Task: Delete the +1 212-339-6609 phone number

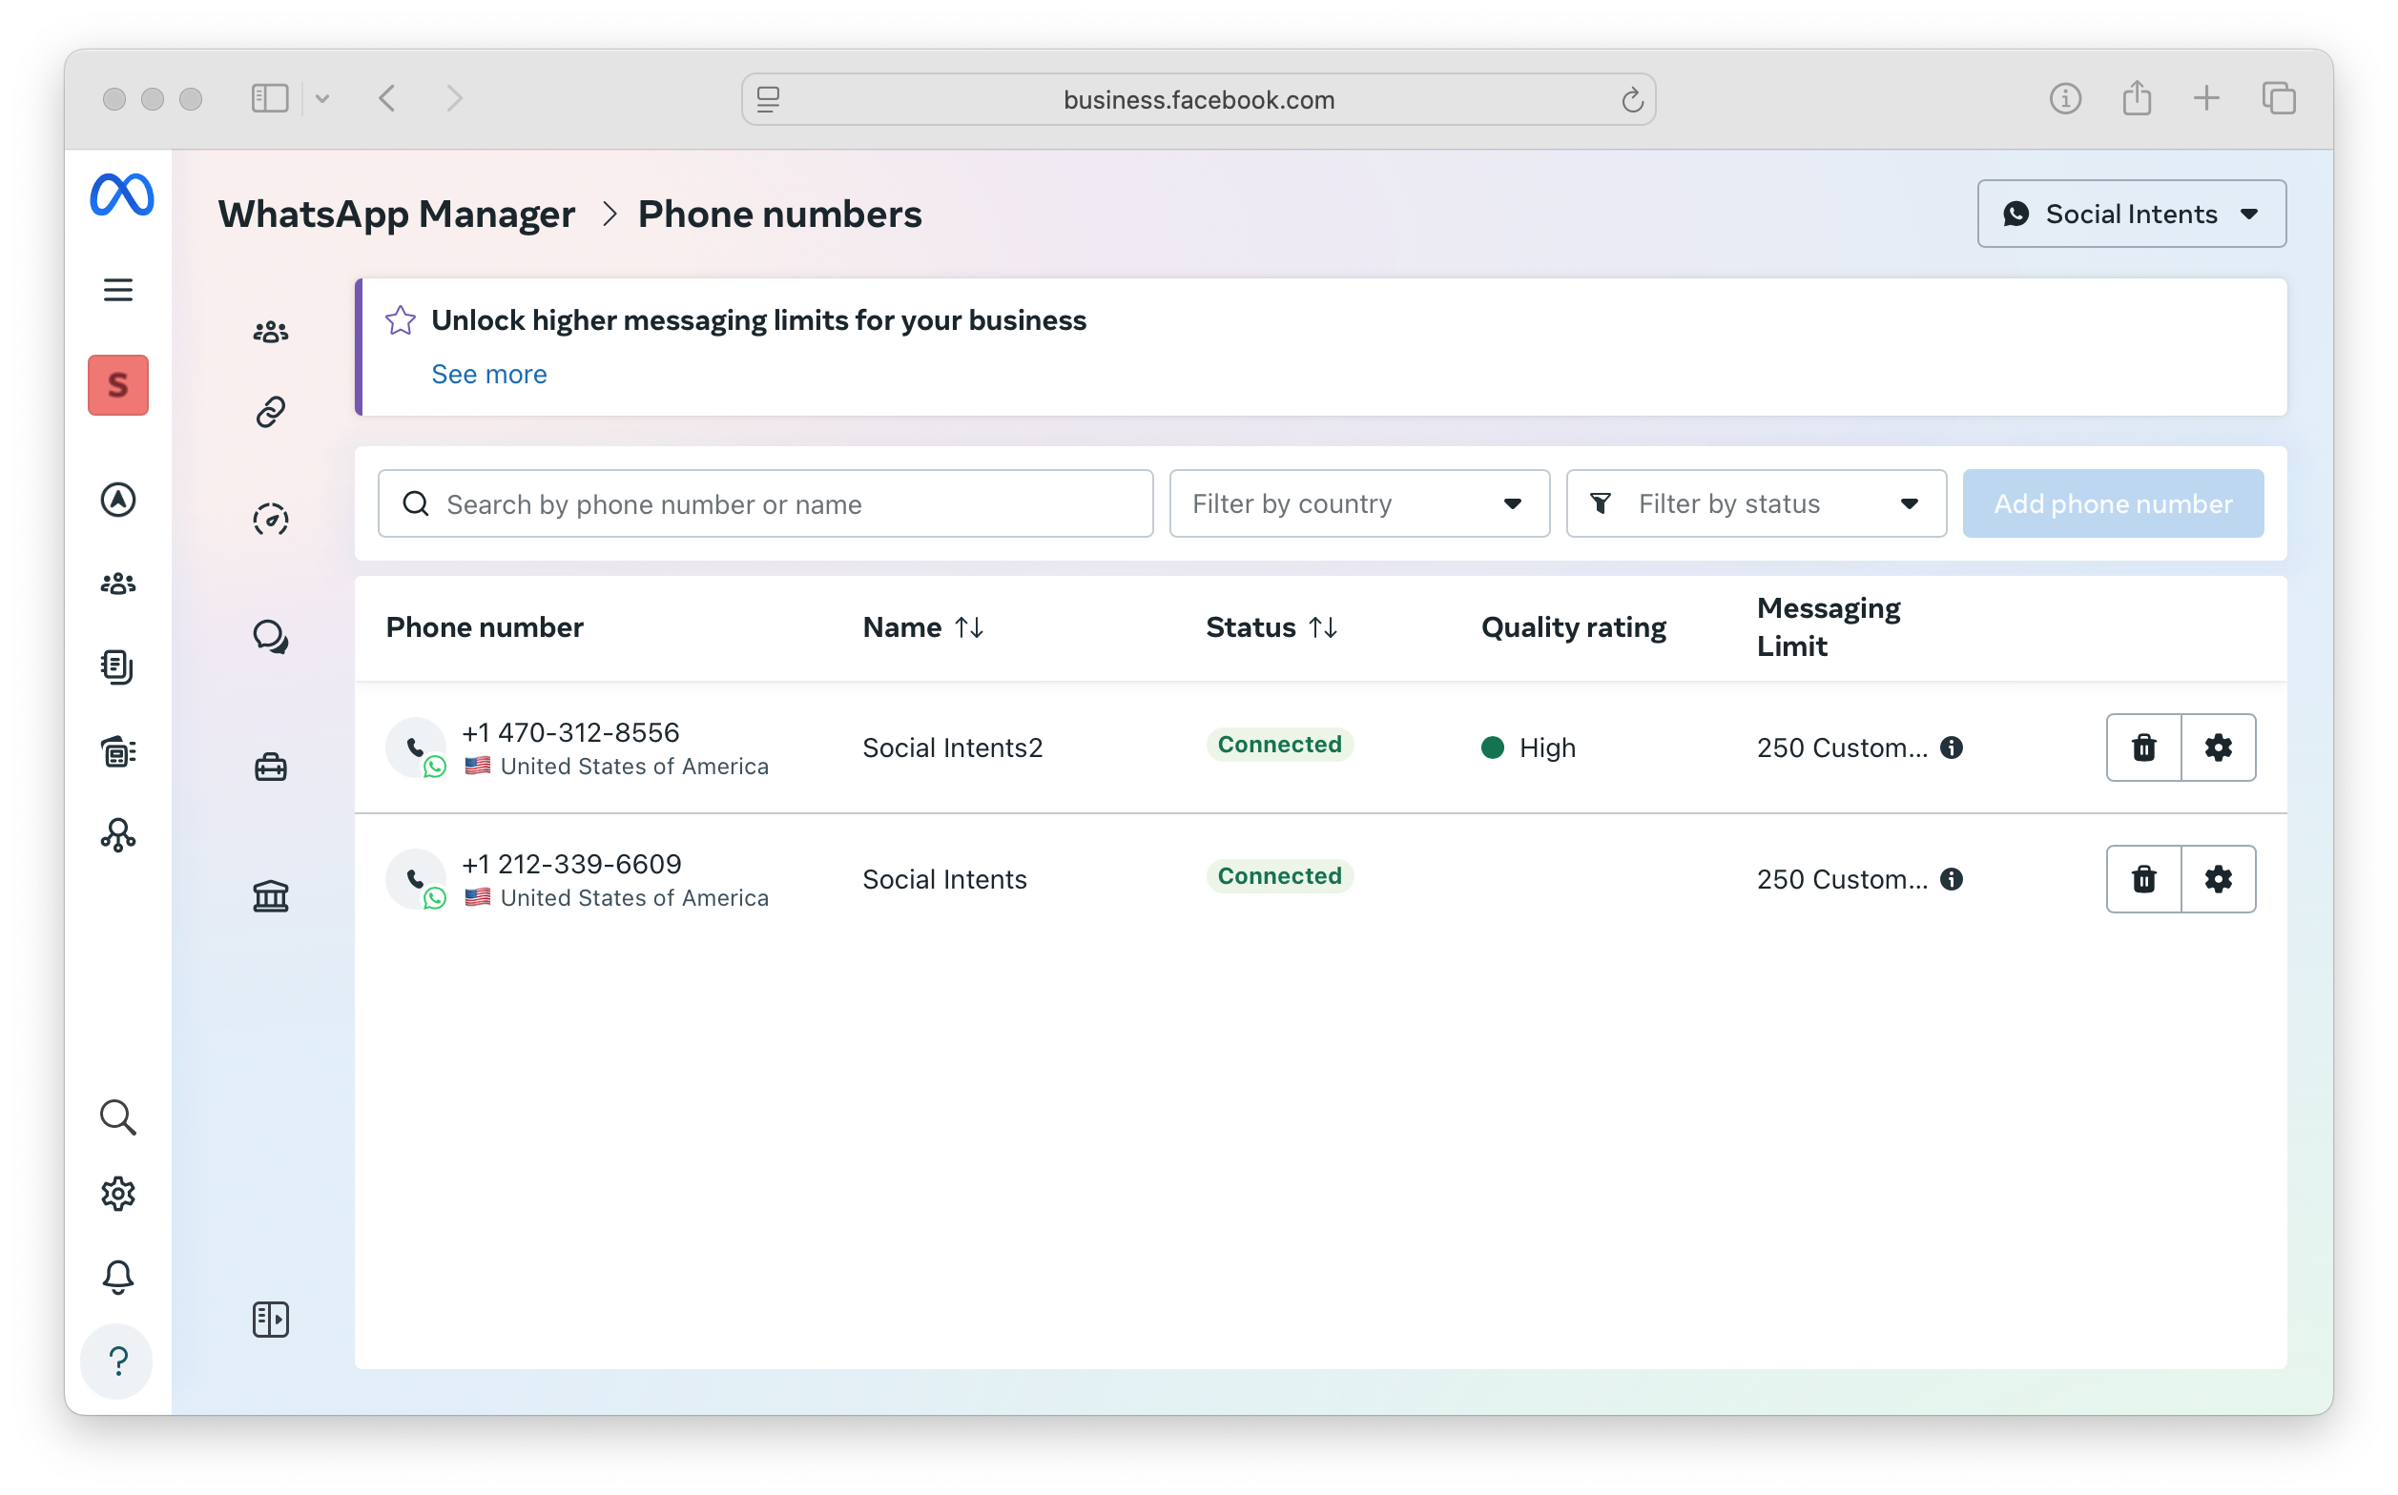Action: click(x=2144, y=879)
